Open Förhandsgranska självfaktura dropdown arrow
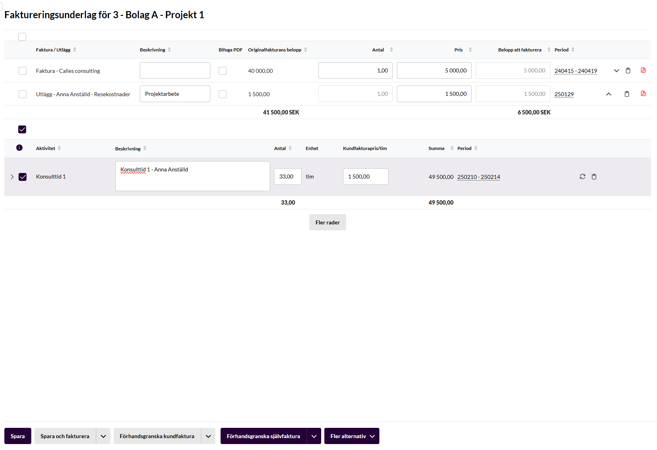 (x=314, y=436)
